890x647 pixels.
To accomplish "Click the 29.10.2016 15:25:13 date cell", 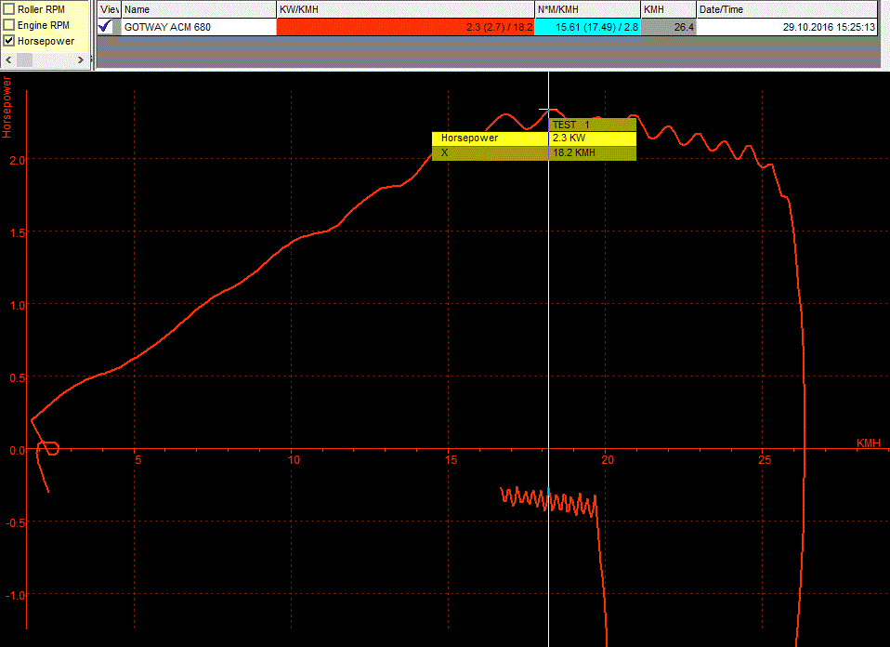I will [786, 28].
